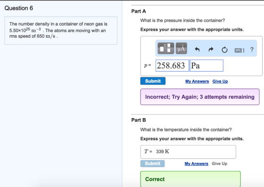Click Give Up link for Part A

[220, 81]
